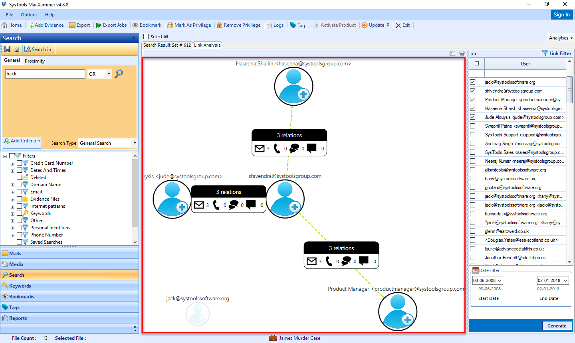Screen dimensions: 575x343
Task: Open the Search Type dropdown
Action: point(135,143)
